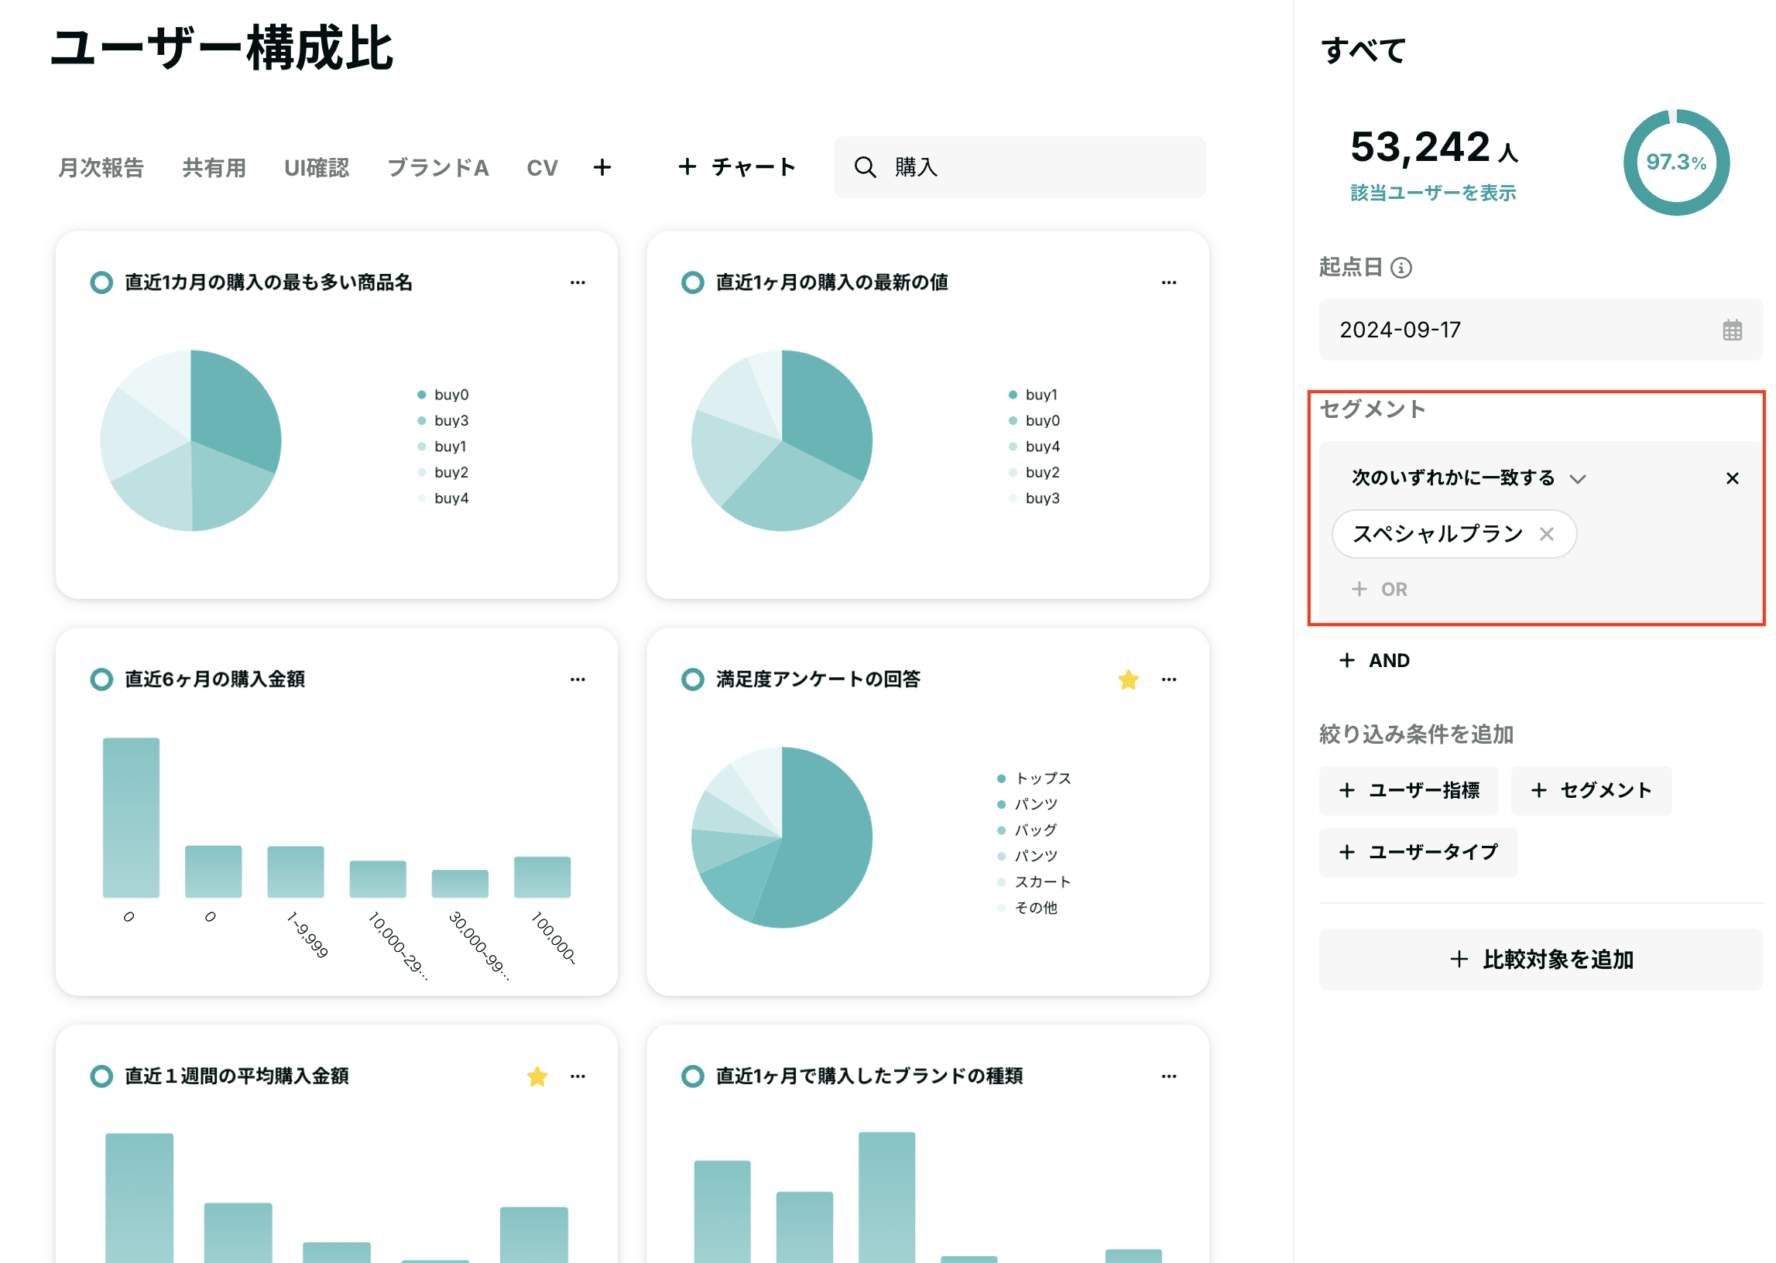The height and width of the screenshot is (1263, 1776).
Task: Open menu for 直近1カ月の購入の最も多い商品名 chart
Action: pyautogui.click(x=578, y=282)
